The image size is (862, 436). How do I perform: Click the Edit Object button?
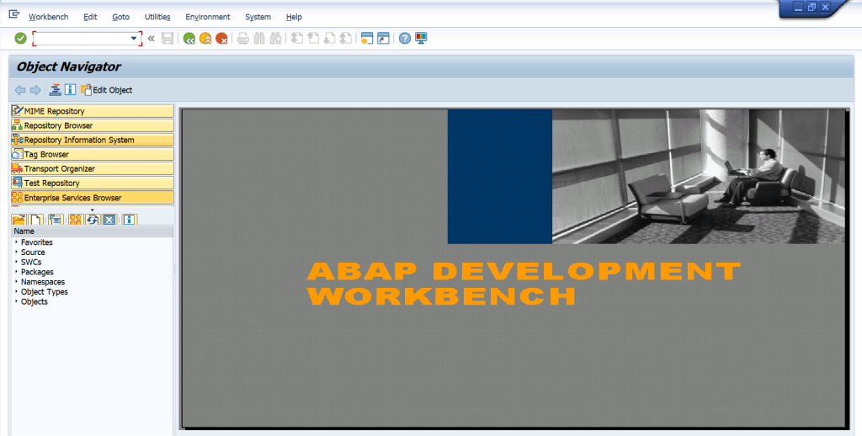(x=107, y=89)
